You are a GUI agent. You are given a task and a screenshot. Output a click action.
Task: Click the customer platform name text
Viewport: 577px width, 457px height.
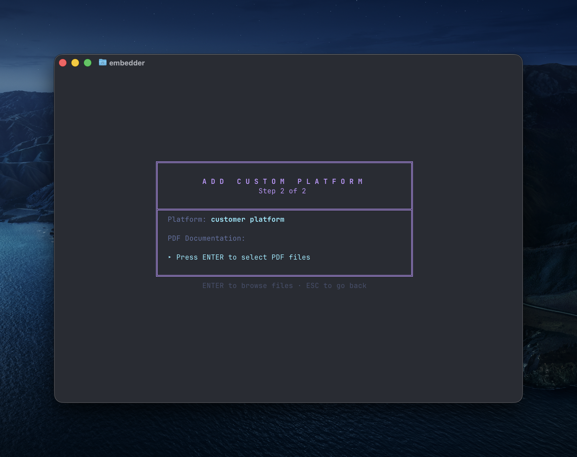[248, 219]
